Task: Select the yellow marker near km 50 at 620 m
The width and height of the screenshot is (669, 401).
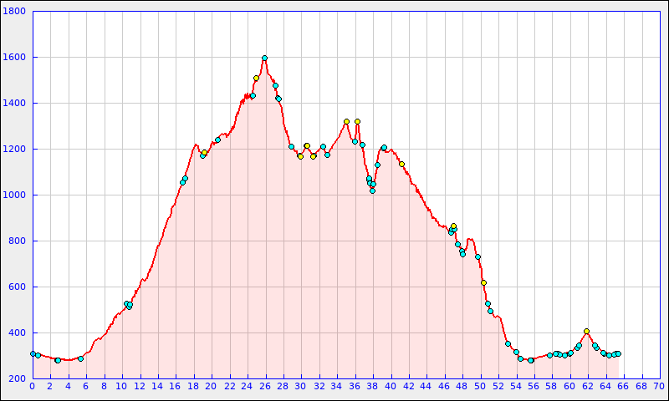Action: click(x=483, y=282)
